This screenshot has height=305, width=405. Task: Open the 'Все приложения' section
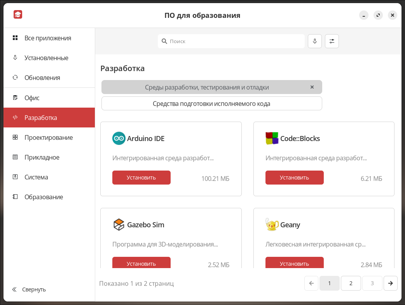[47, 38]
